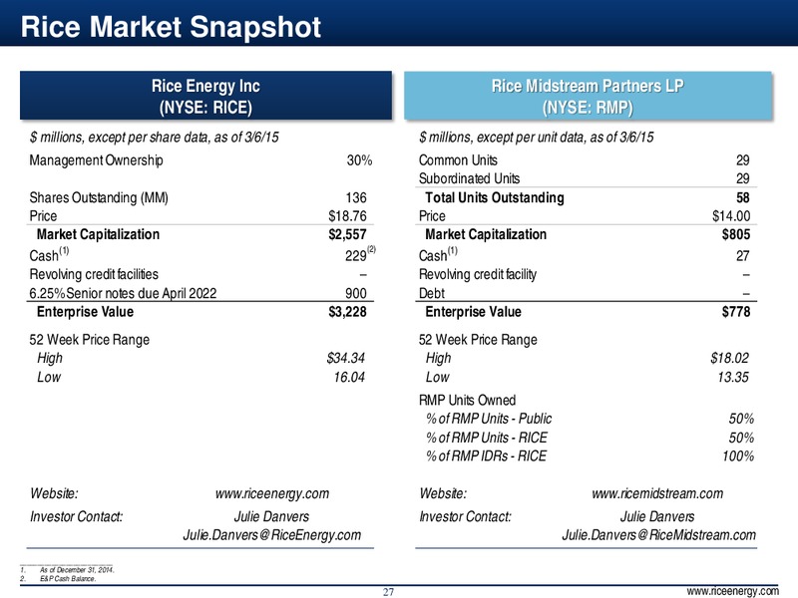Select the 'per unit data, as of 3/6/15' note
Viewport: 798px width, 598px height.
coord(537,138)
